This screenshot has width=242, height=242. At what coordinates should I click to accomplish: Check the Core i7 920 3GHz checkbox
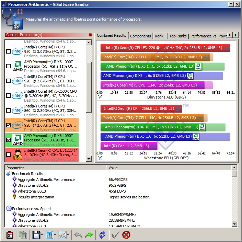coord(8,81)
